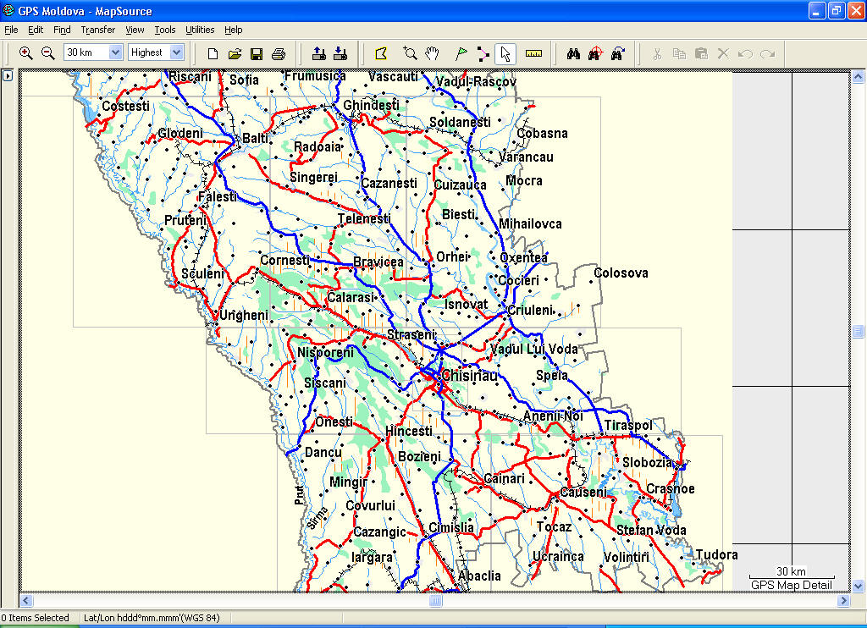Select the Distance/Bearing ruler tool

(533, 53)
